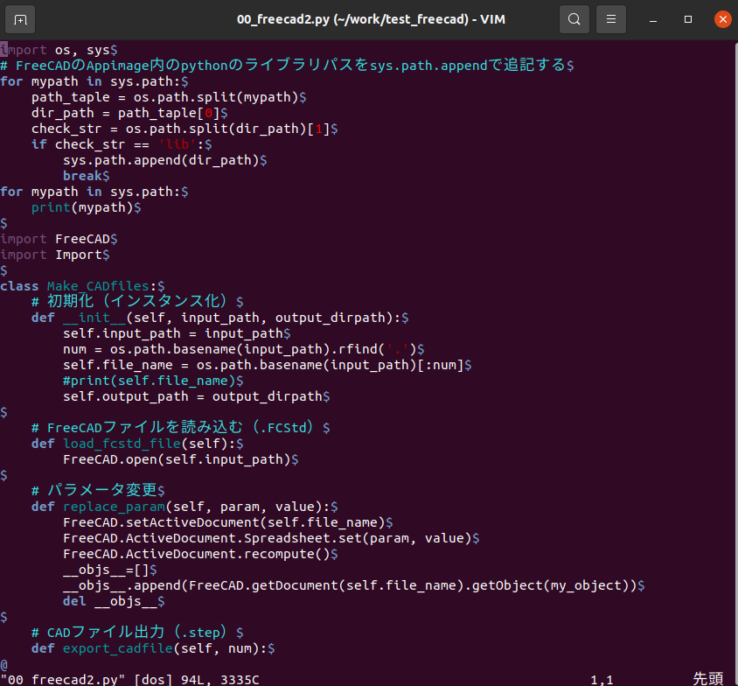Open the terminal search icon
Viewport: 738px width, 686px height.
[574, 19]
